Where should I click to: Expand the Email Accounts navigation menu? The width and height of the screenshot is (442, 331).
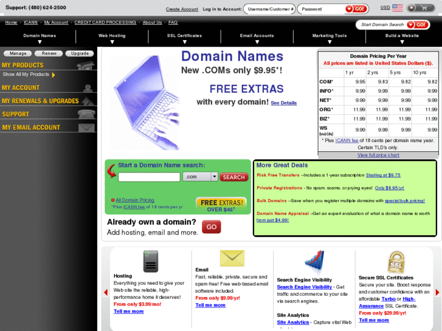tap(257, 38)
